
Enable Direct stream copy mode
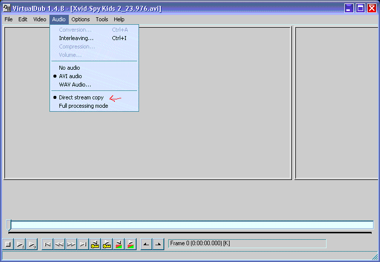coord(94,97)
